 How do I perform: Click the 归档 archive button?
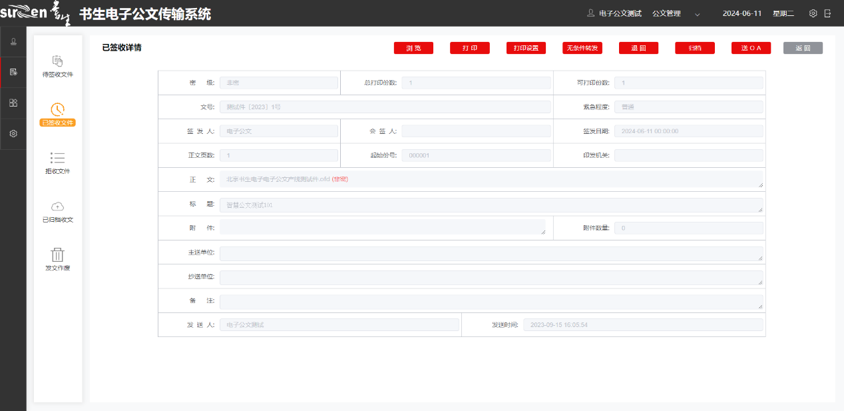coord(695,48)
